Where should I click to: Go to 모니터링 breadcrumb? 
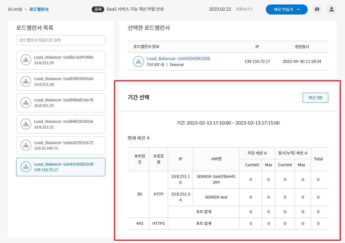(14, 9)
